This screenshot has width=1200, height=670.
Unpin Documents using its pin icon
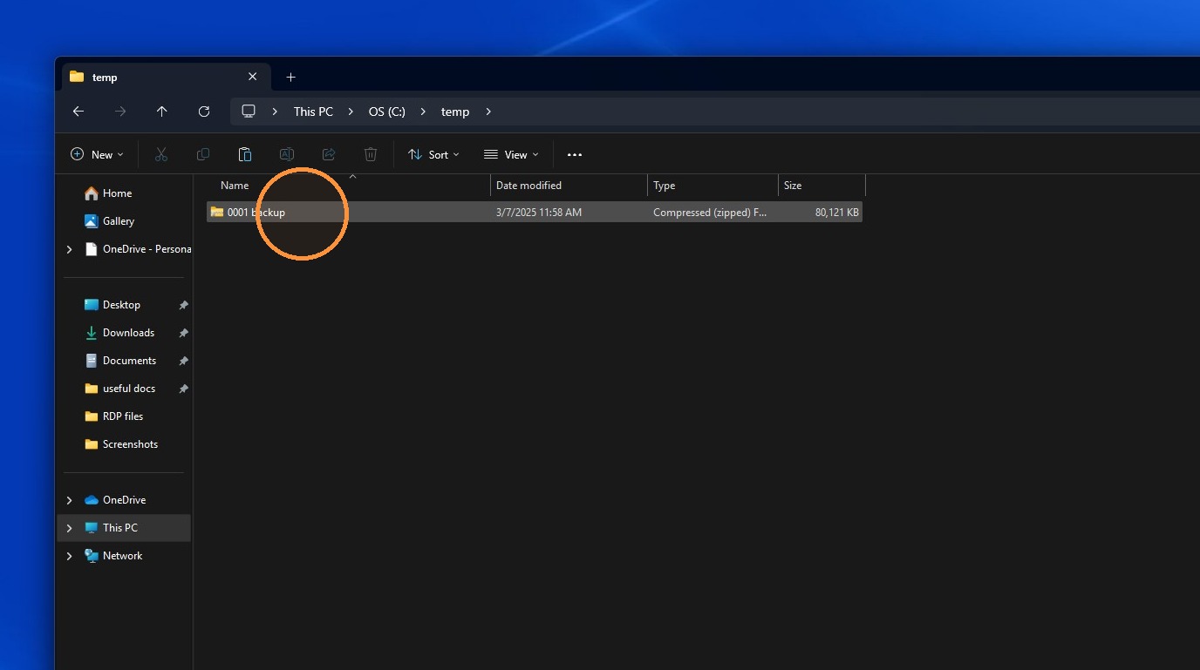pyautogui.click(x=183, y=361)
